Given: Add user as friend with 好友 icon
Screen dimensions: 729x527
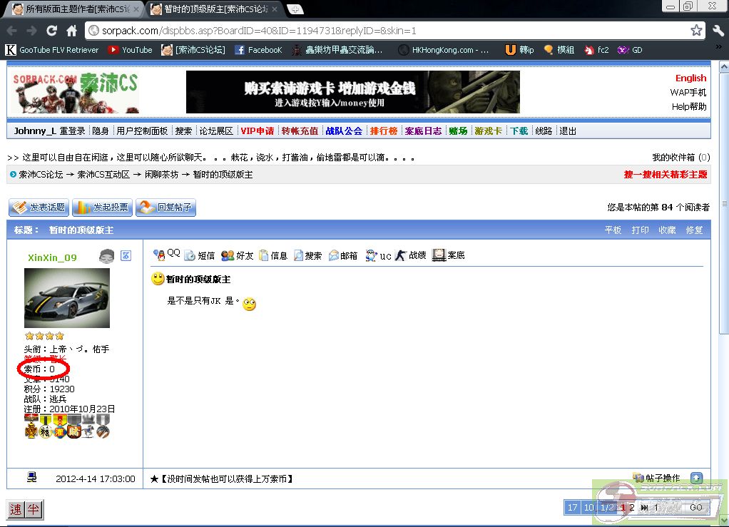Looking at the screenshot, I should (x=237, y=255).
